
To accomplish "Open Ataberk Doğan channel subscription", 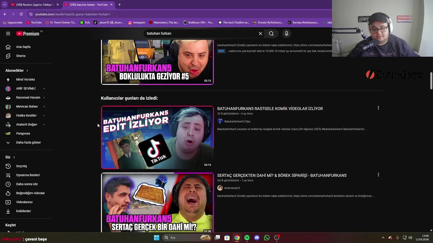I will click(x=26, y=125).
